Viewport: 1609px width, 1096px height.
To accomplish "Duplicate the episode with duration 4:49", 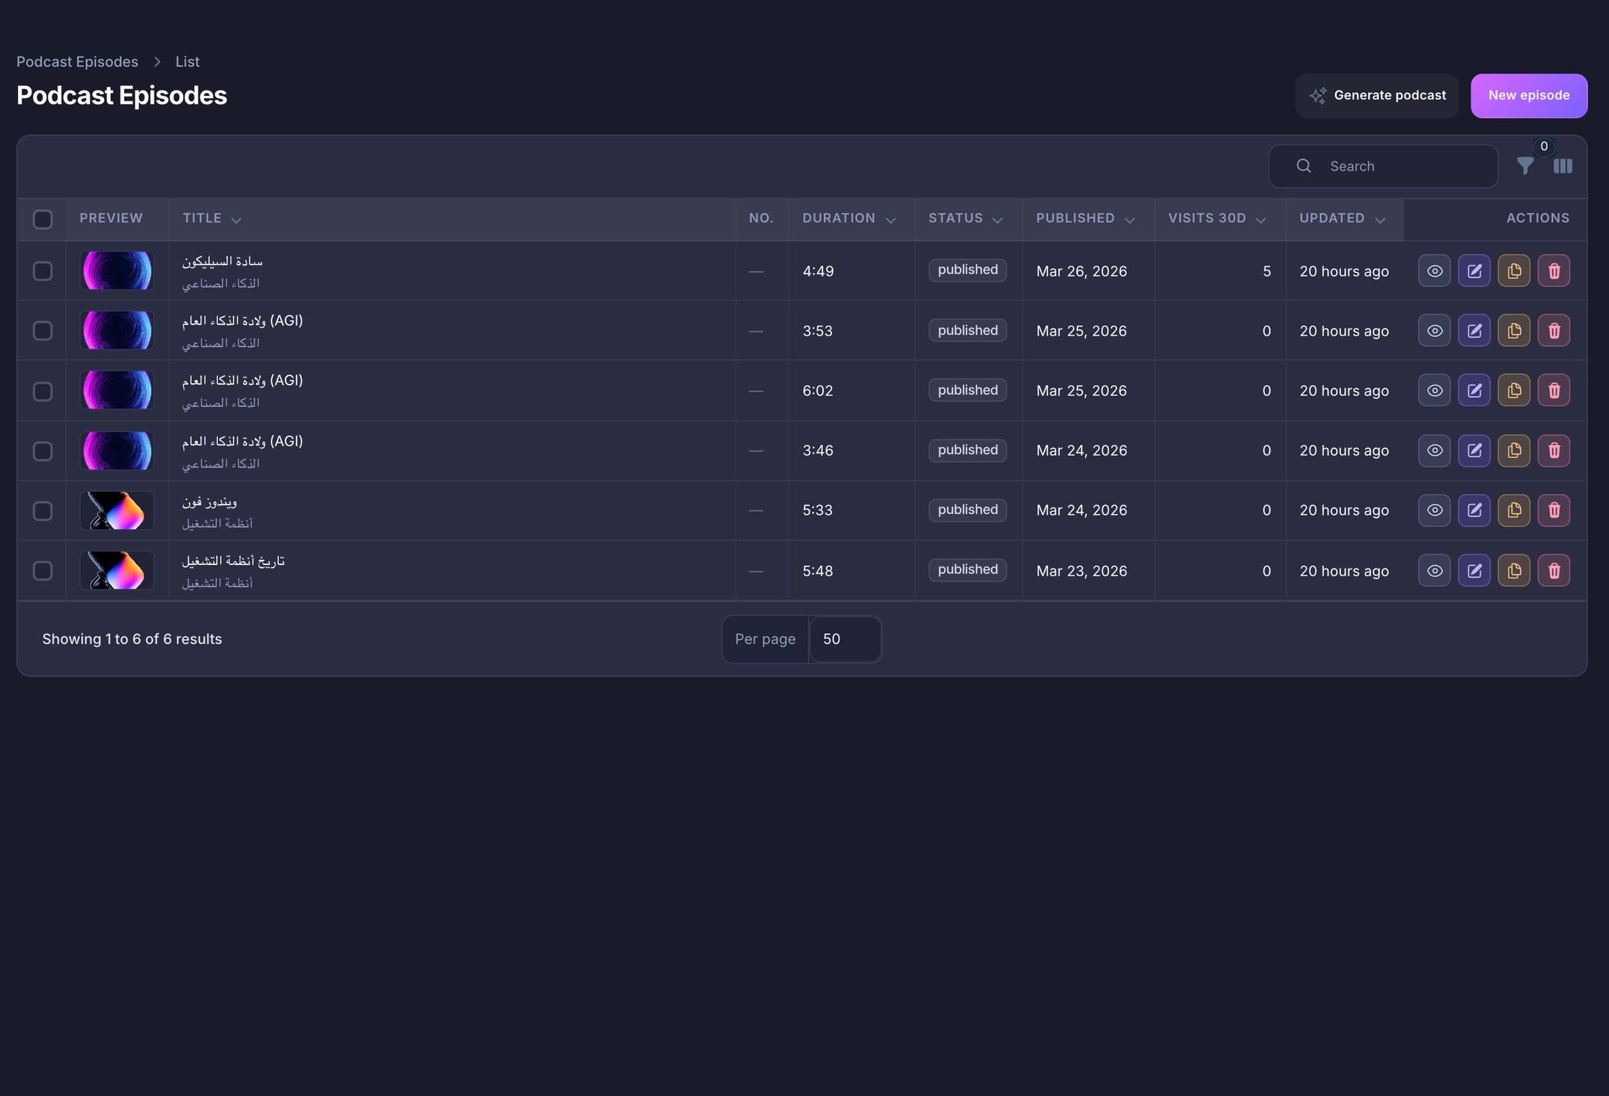I will click(1514, 271).
